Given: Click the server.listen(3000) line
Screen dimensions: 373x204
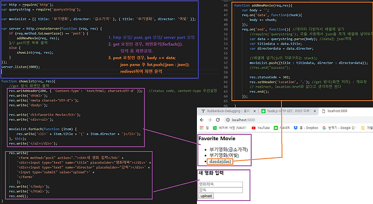Looking at the screenshot, I should [x=21, y=67].
